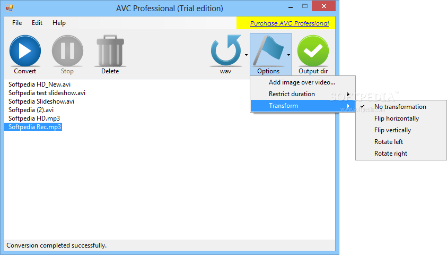Open the Edit menu
This screenshot has width=447, height=255.
(x=37, y=23)
